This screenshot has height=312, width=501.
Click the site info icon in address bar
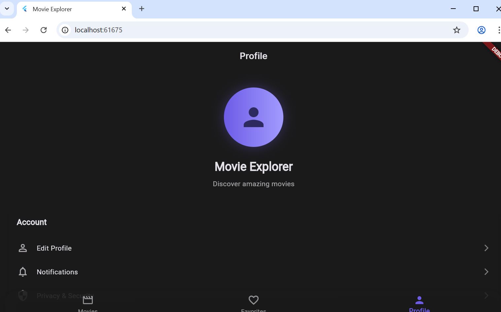point(65,30)
